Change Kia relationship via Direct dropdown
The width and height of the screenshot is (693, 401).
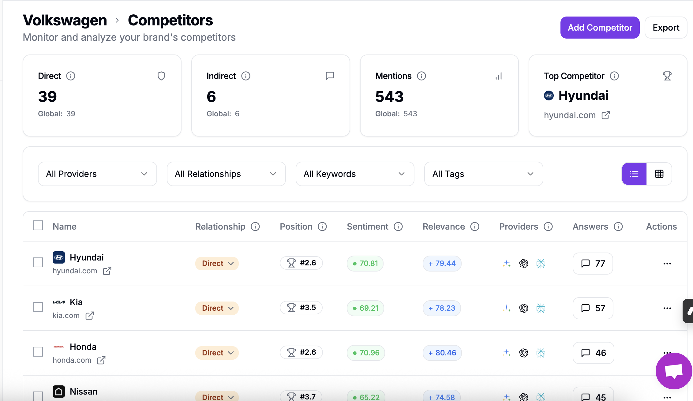pos(217,308)
